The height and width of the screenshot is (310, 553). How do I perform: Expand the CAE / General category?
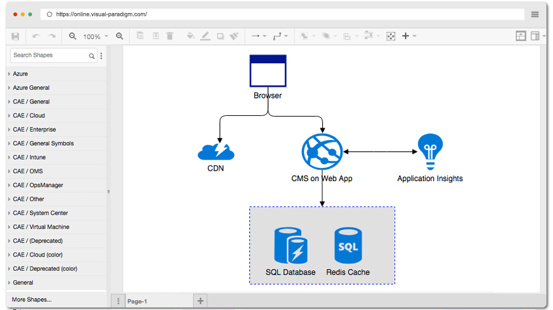(x=57, y=102)
